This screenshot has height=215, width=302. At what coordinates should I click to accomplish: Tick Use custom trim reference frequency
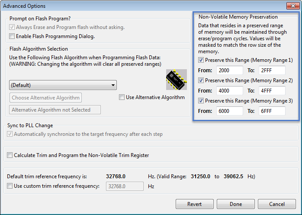pyautogui.click(x=10, y=186)
